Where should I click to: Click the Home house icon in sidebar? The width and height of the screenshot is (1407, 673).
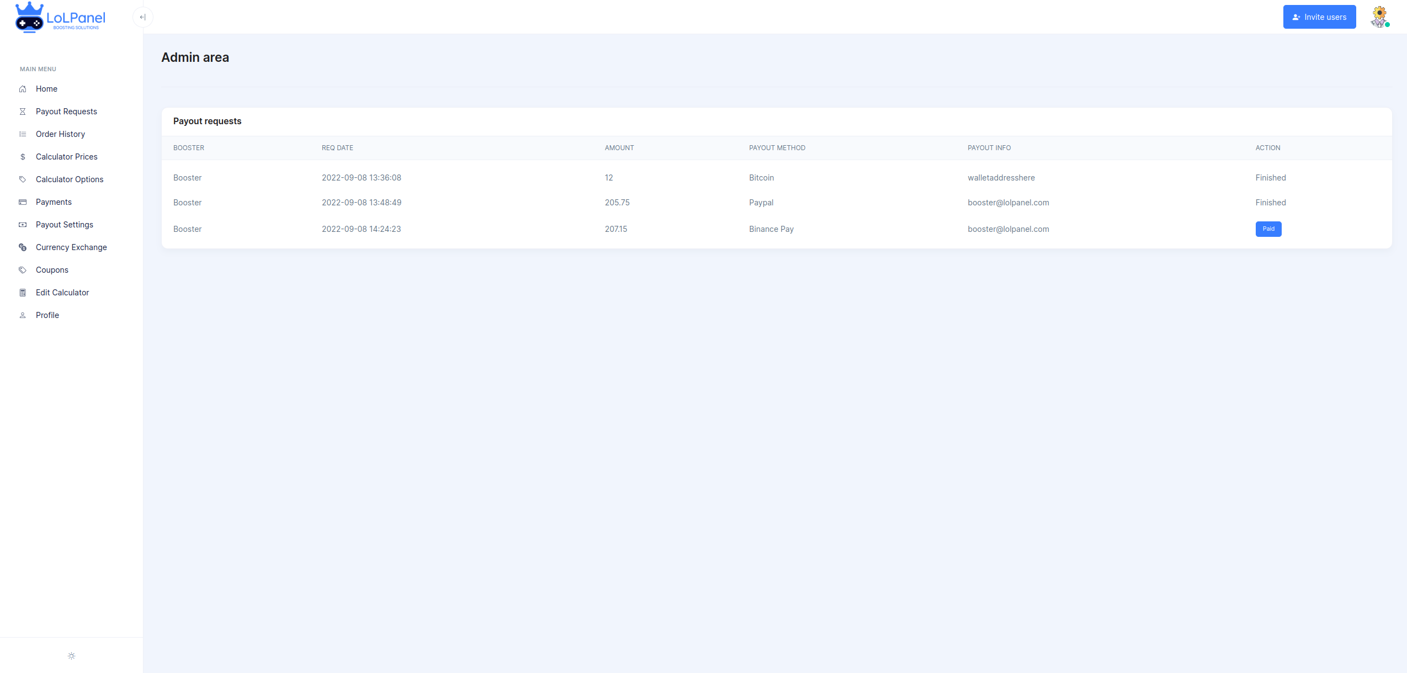click(23, 89)
